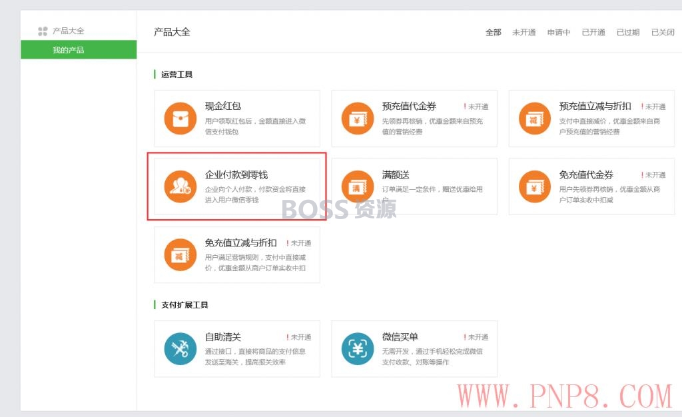The height and width of the screenshot is (417, 682).
Task: Open the 满额送 product title
Action: click(396, 175)
